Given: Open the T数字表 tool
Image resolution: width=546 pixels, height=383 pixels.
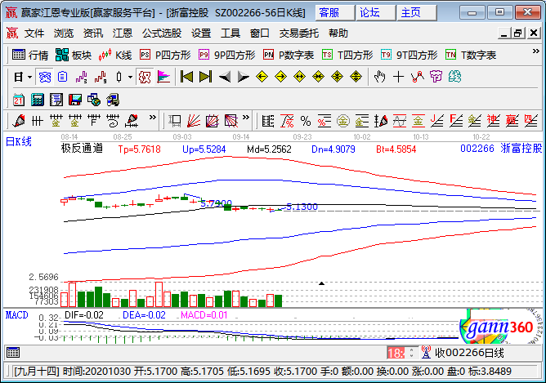Looking at the screenshot, I should [471, 55].
